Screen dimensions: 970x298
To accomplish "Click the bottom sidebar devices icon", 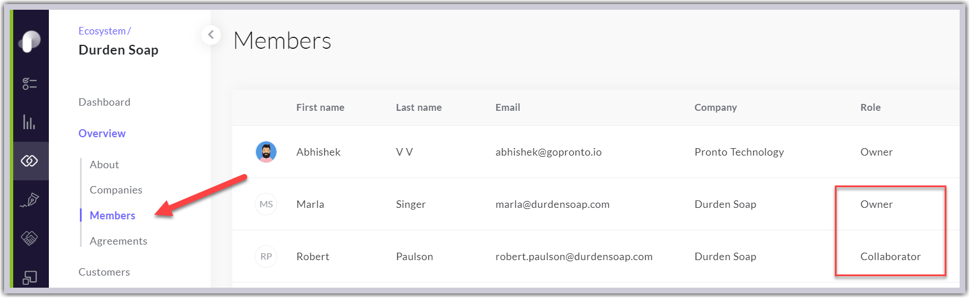I will click(x=30, y=278).
